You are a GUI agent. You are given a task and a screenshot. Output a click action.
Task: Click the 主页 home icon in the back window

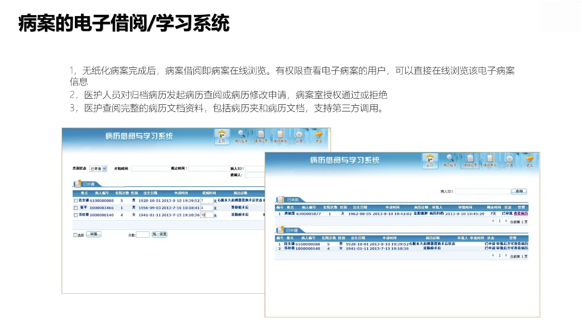222,136
